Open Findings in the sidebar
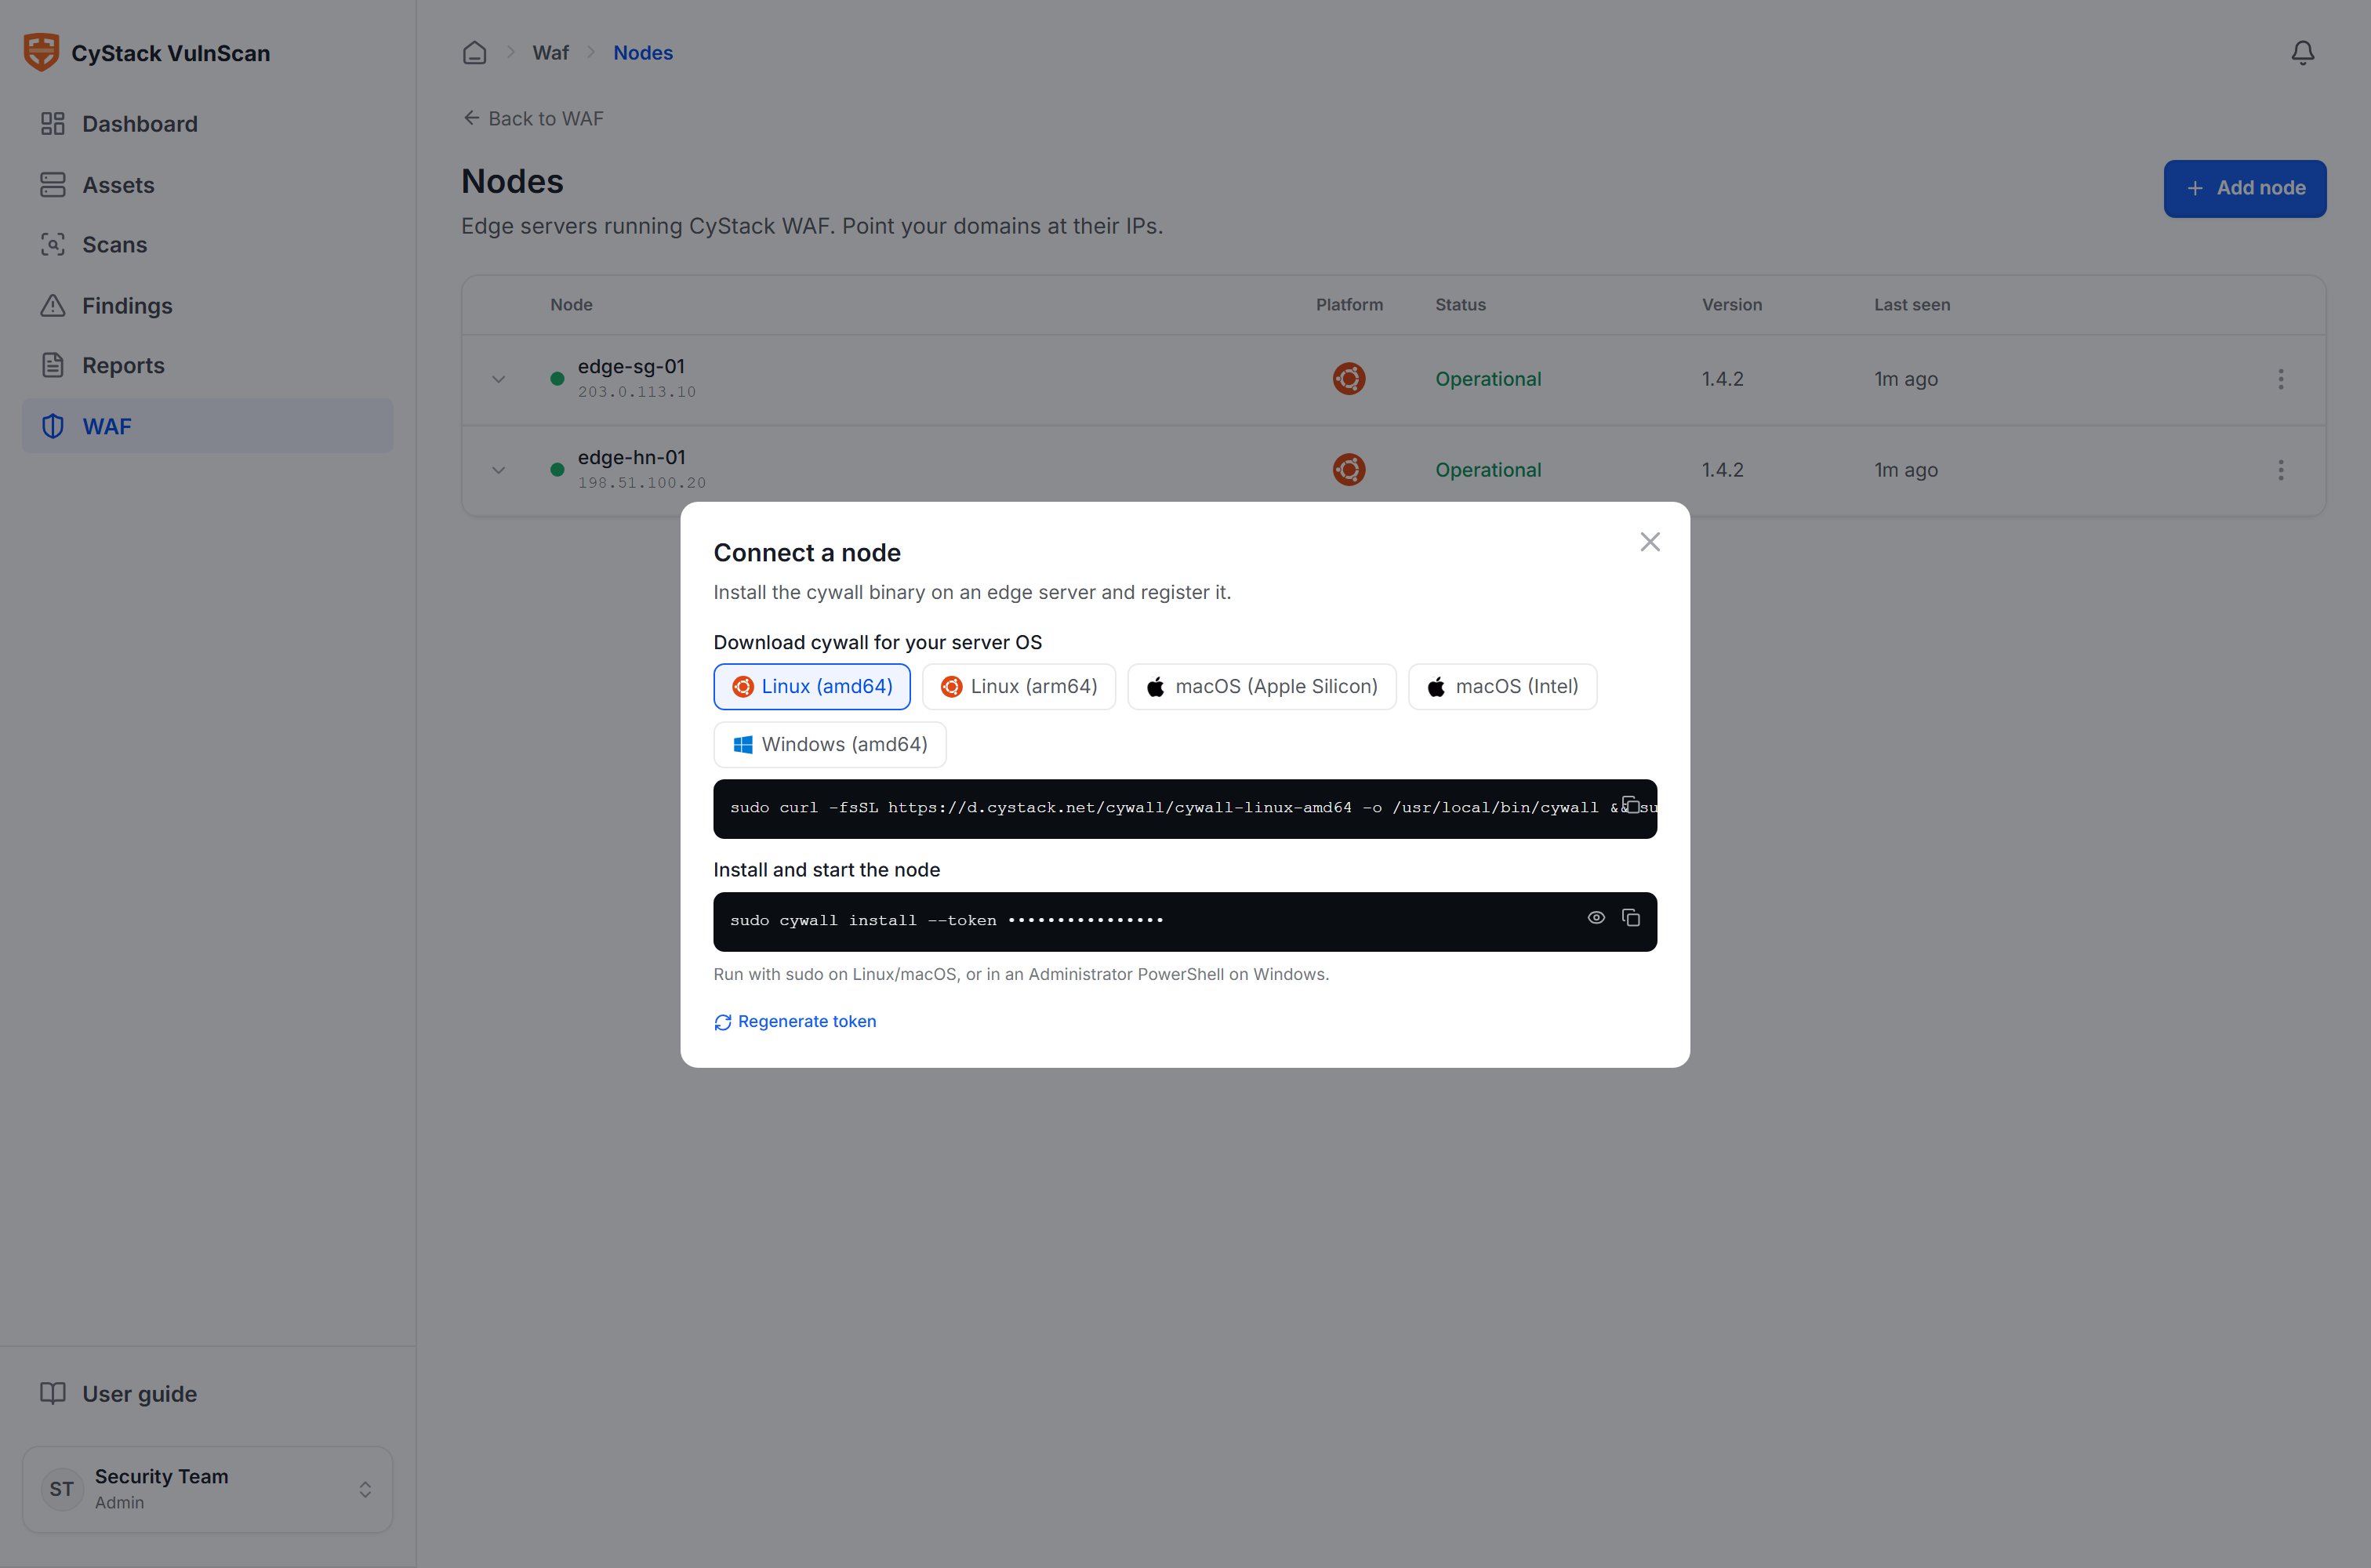The image size is (2371, 1568). tap(207, 306)
